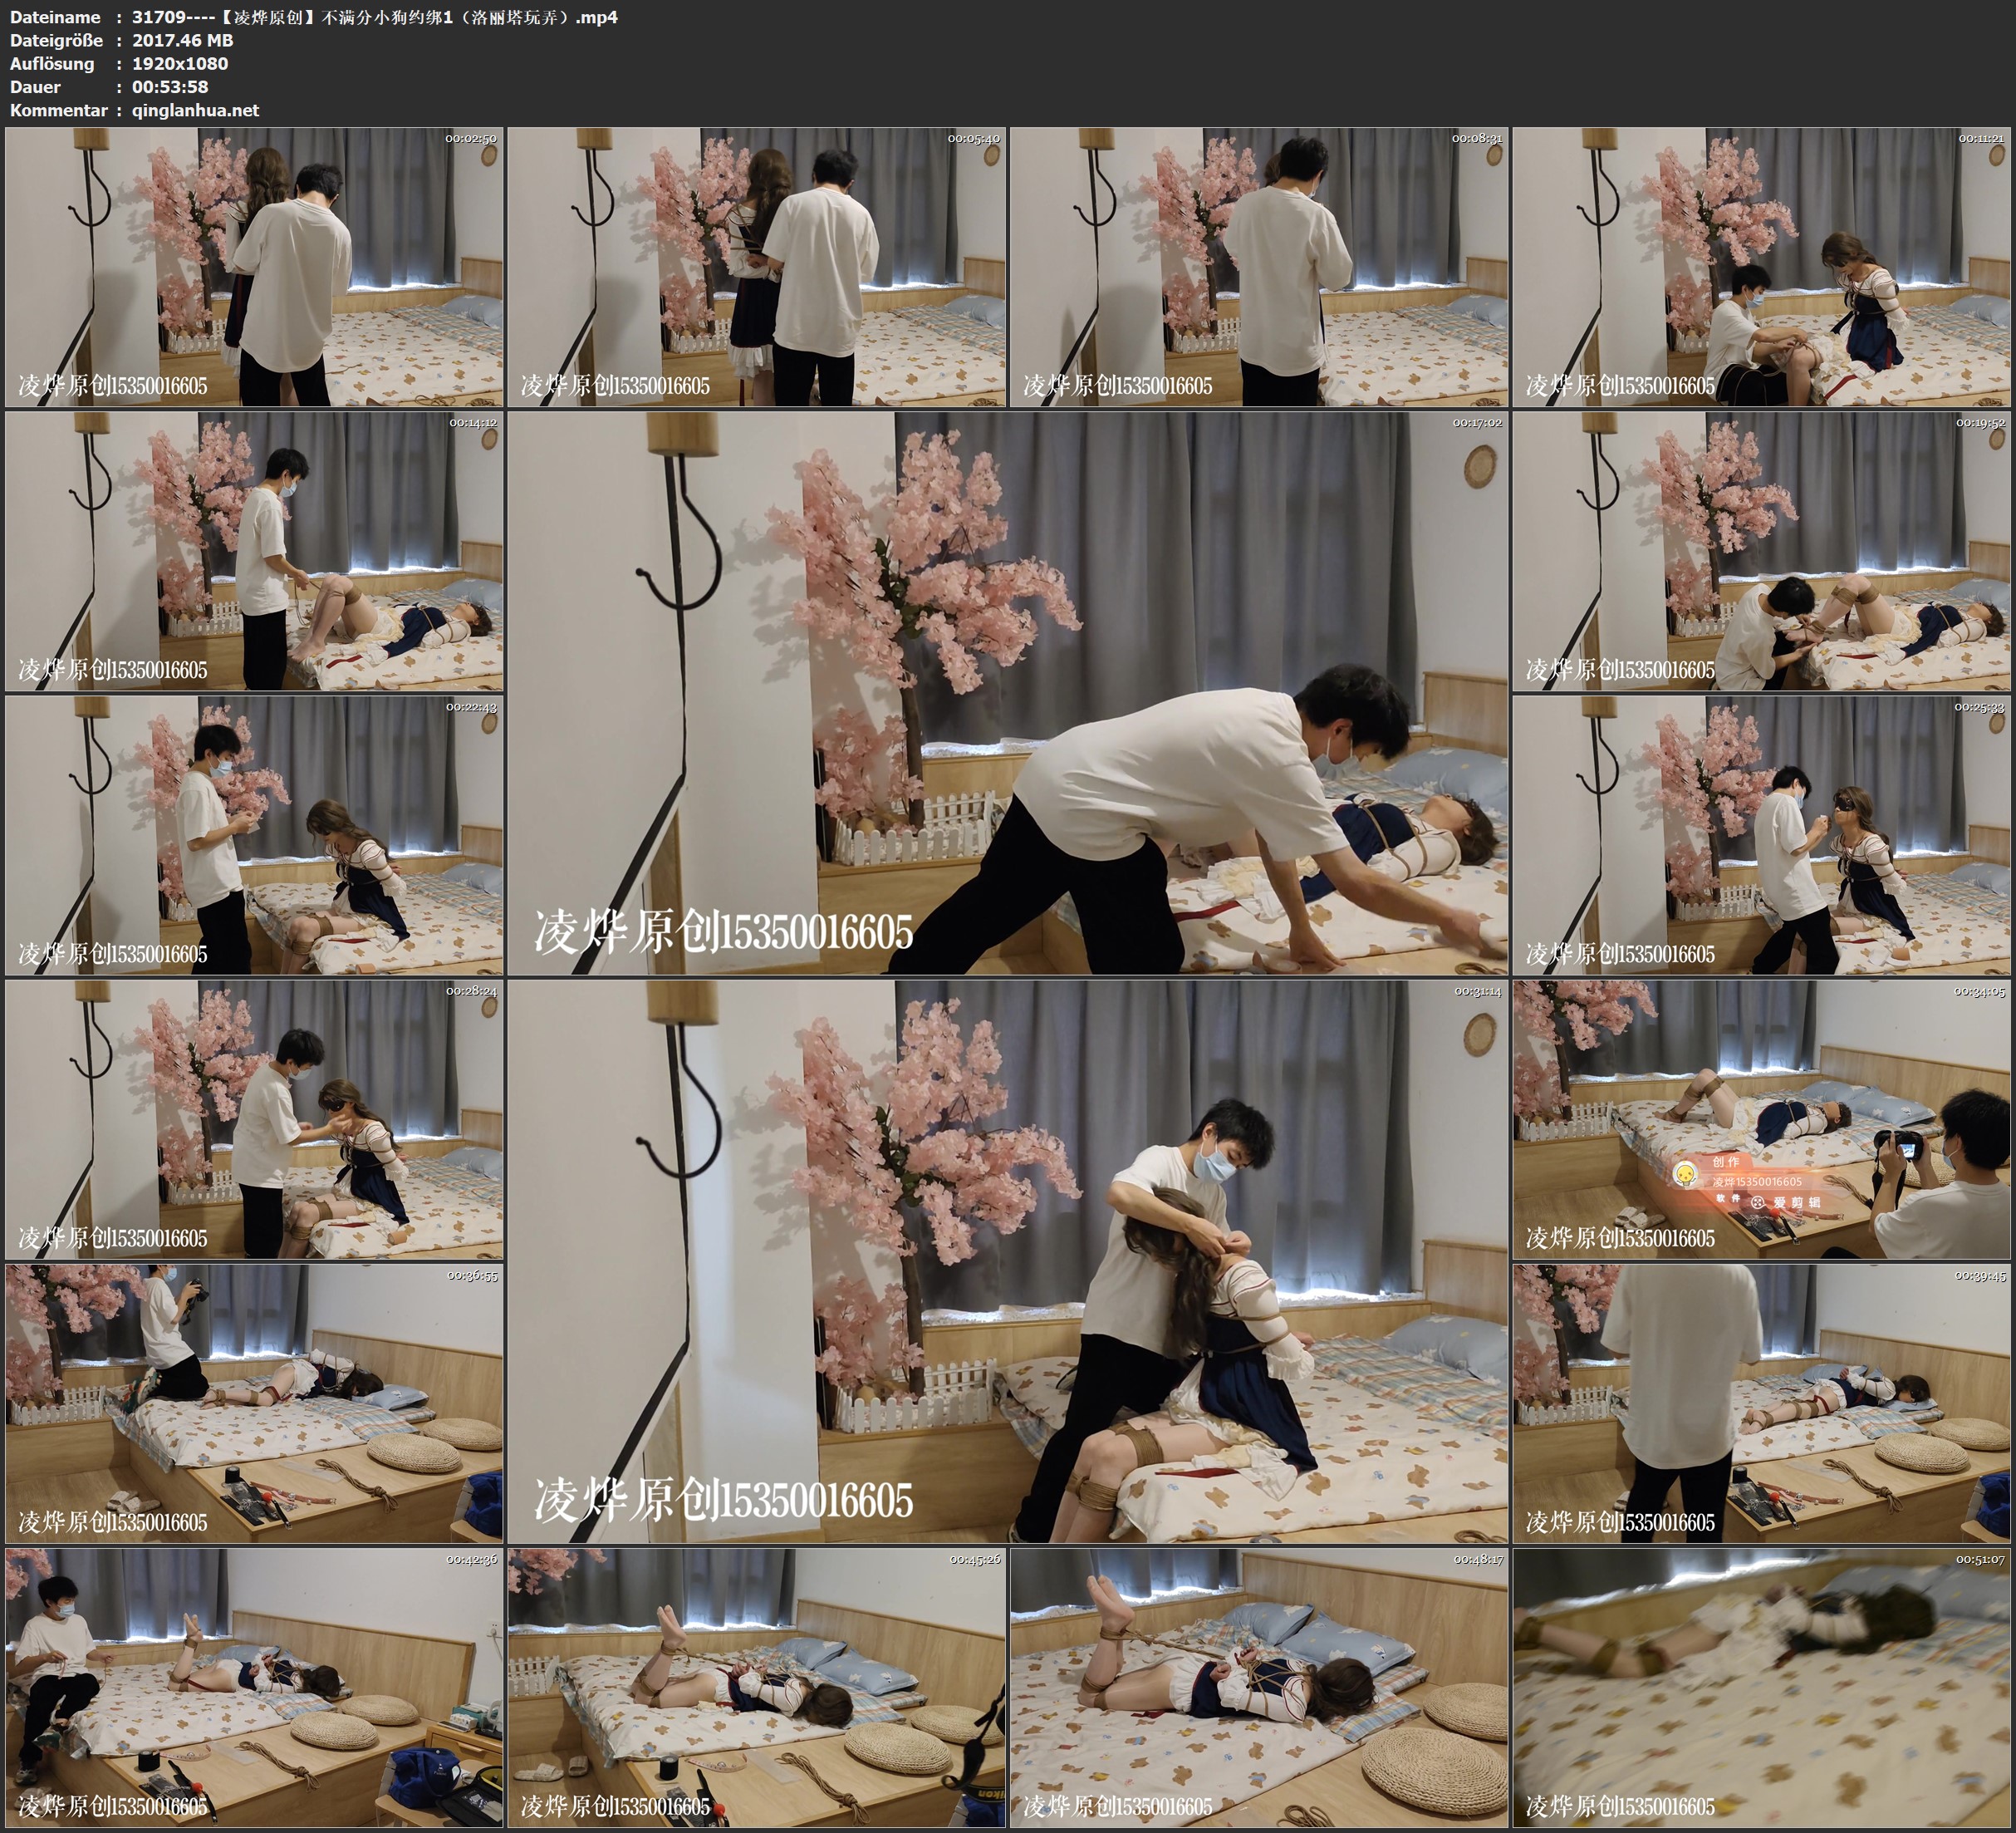Click the thumbnail timestamped 00:02:50
This screenshot has height=1833, width=2016.
click(254, 268)
